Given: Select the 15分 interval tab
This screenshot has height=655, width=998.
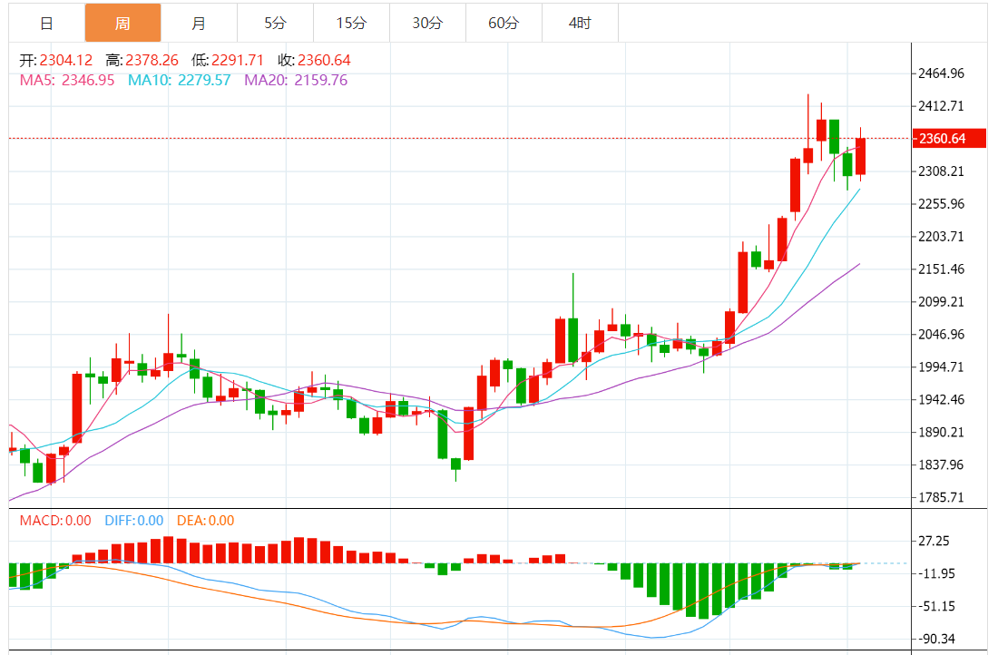Looking at the screenshot, I should pyautogui.click(x=352, y=23).
